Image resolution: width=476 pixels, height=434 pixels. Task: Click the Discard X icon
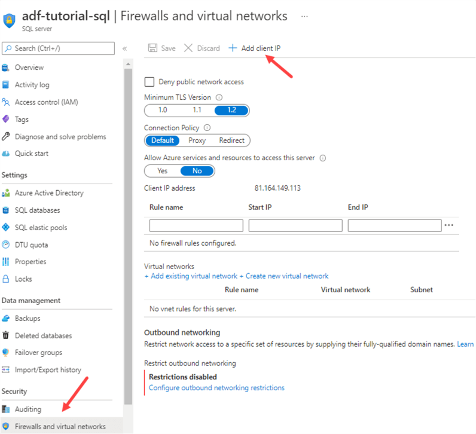[188, 48]
